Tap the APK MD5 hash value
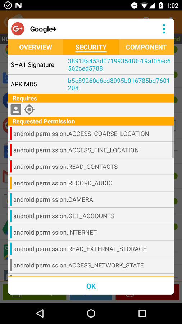 pyautogui.click(x=119, y=84)
